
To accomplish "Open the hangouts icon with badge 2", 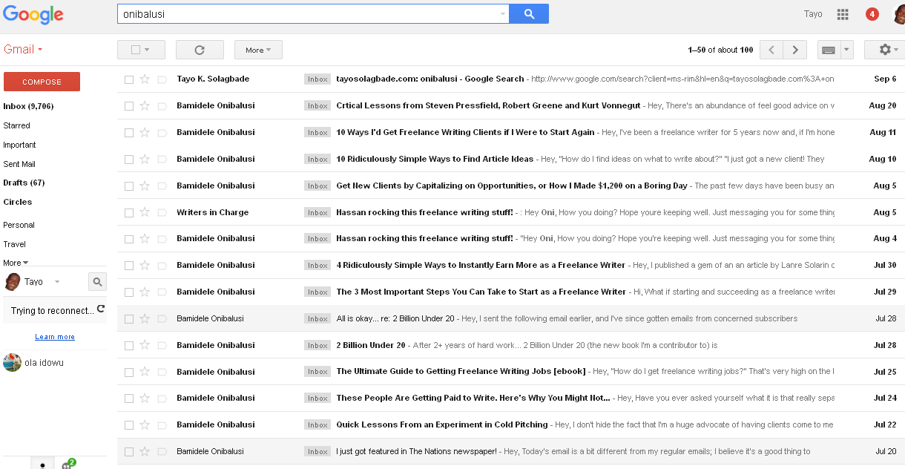I will pyautogui.click(x=68, y=464).
